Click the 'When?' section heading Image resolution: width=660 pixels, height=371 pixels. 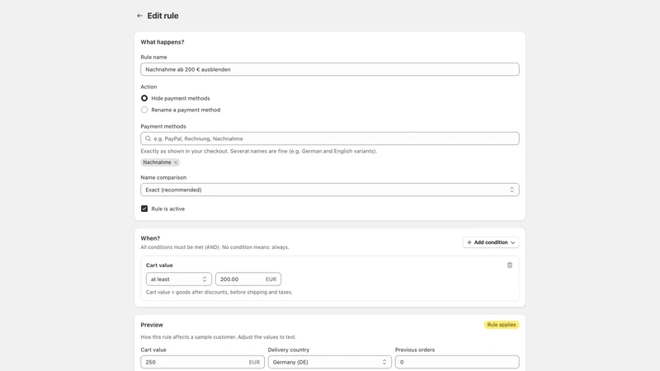(150, 238)
